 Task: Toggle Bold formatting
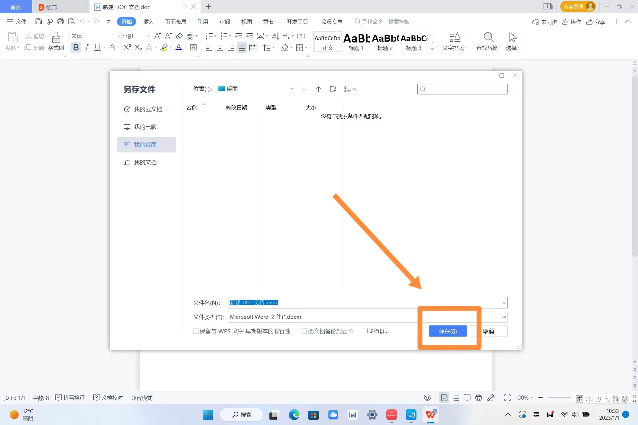tap(76, 47)
